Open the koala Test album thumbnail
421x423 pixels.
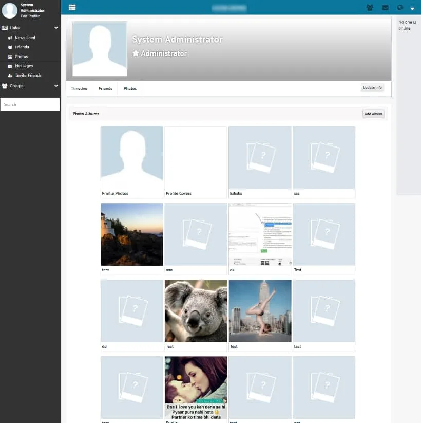coord(196,310)
